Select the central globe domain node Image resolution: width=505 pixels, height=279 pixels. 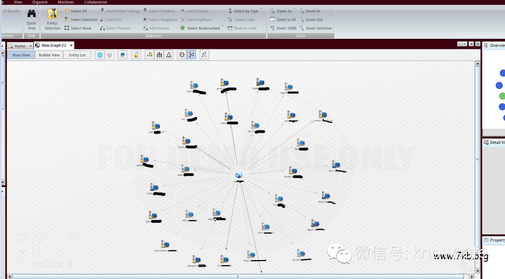[239, 175]
